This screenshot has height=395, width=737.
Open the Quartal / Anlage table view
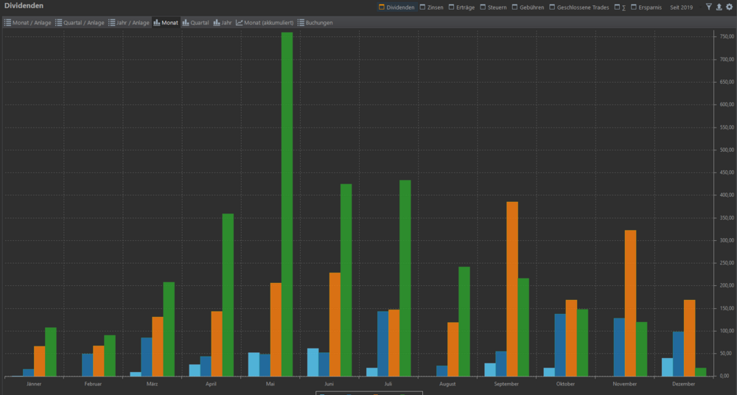click(79, 23)
